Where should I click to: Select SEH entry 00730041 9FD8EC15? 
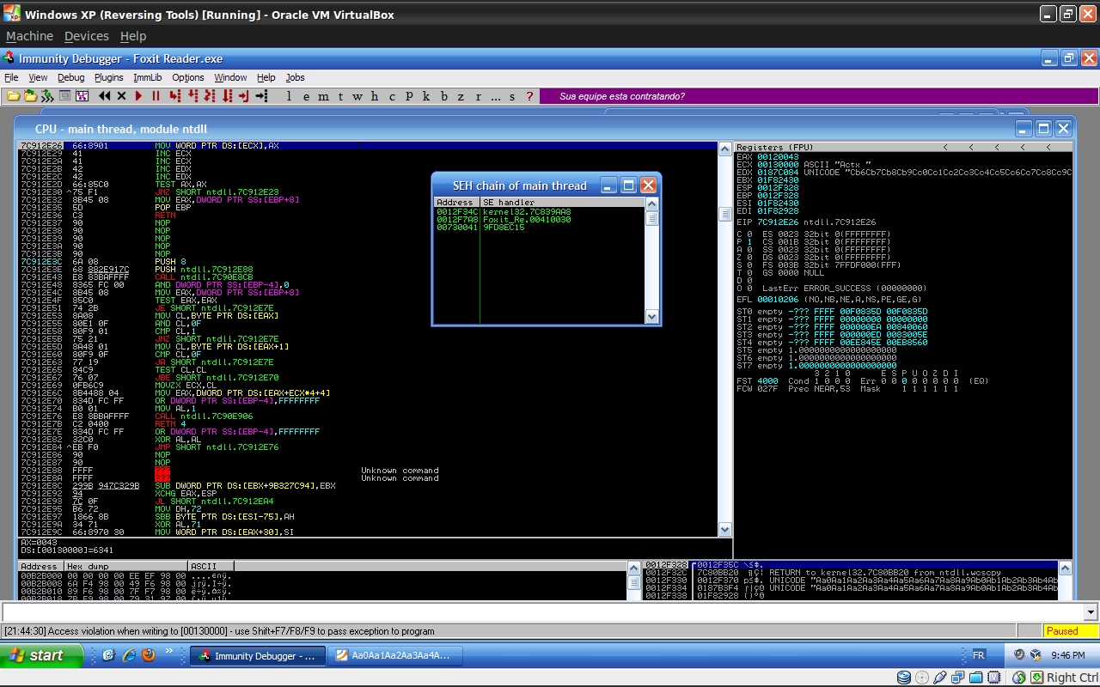[x=538, y=227]
